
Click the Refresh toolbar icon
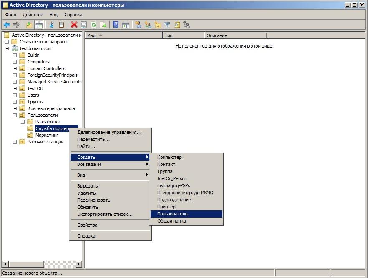[93, 25]
